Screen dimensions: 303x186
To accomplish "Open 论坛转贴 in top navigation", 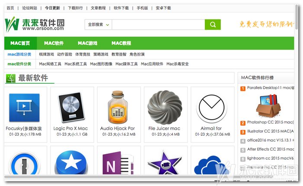I will tap(29, 8).
